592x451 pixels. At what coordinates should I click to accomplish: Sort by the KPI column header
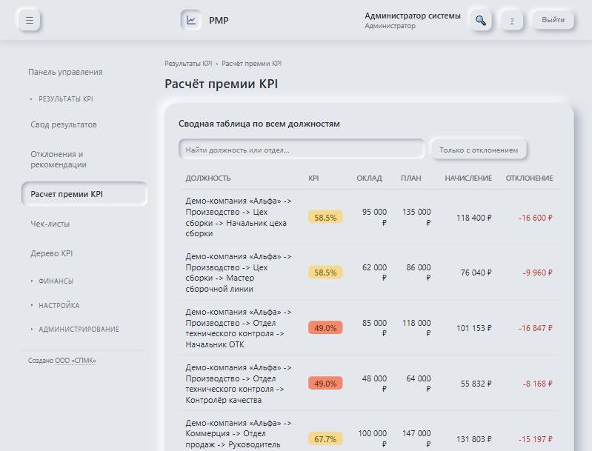(x=313, y=178)
